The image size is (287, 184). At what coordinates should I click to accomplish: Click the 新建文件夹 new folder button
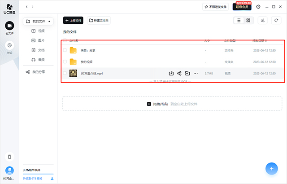pyautogui.click(x=99, y=21)
